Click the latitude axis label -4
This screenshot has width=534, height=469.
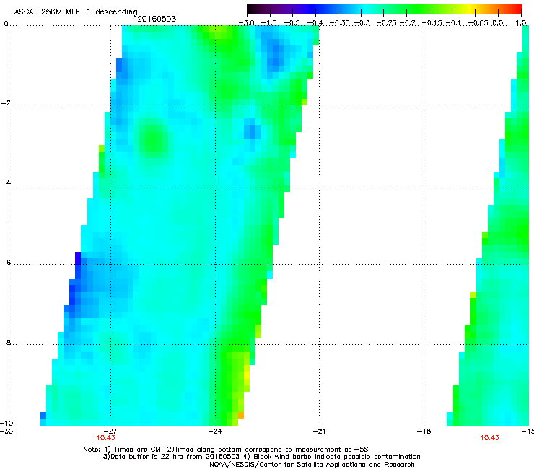click(x=6, y=183)
